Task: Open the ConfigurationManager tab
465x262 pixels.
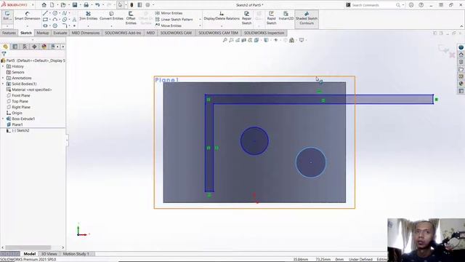Action: [x=25, y=47]
